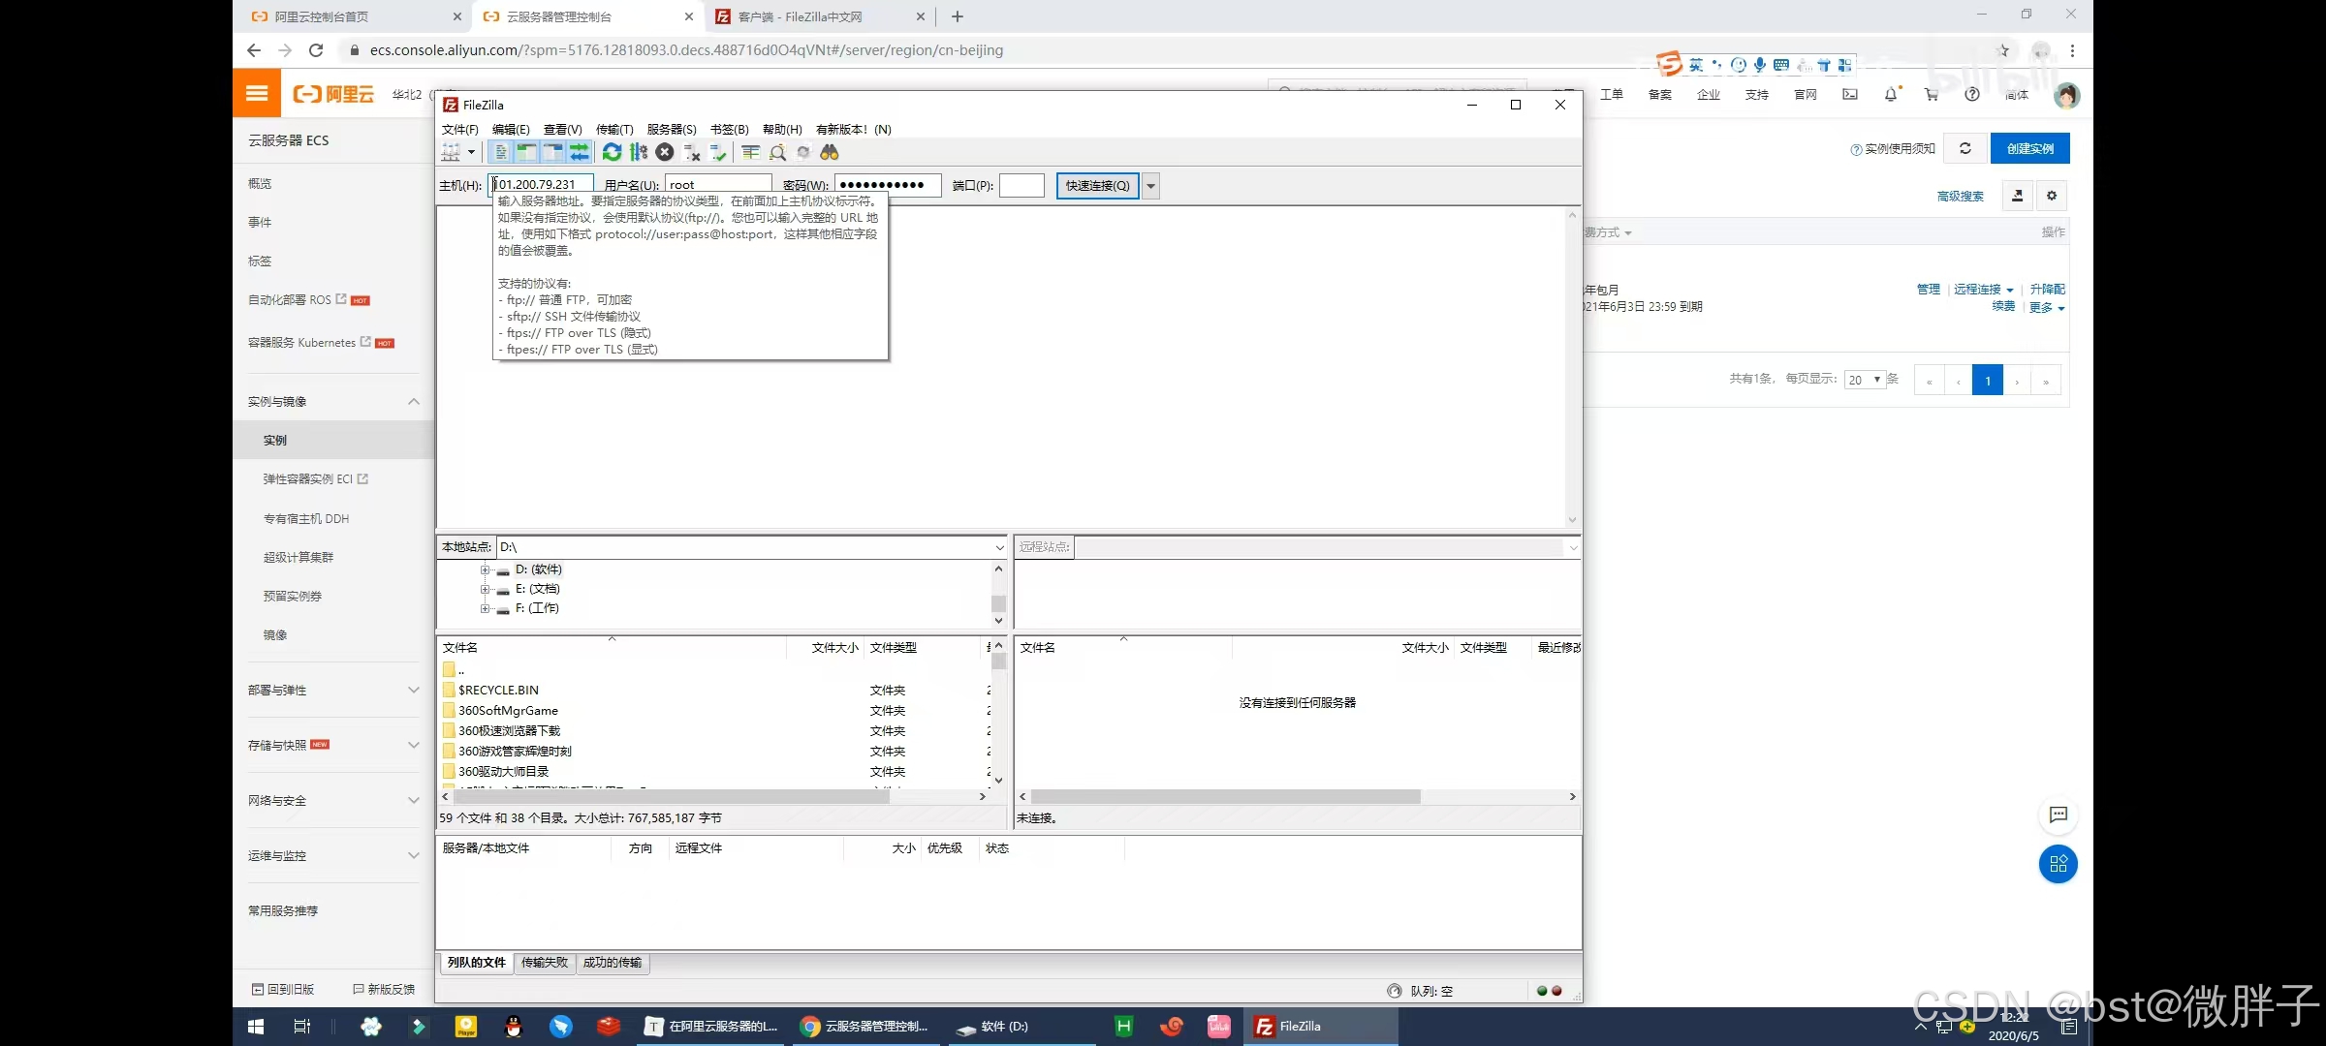Toggle transfer queue display button
Screen dimensions: 2326x1046
pos(580,152)
